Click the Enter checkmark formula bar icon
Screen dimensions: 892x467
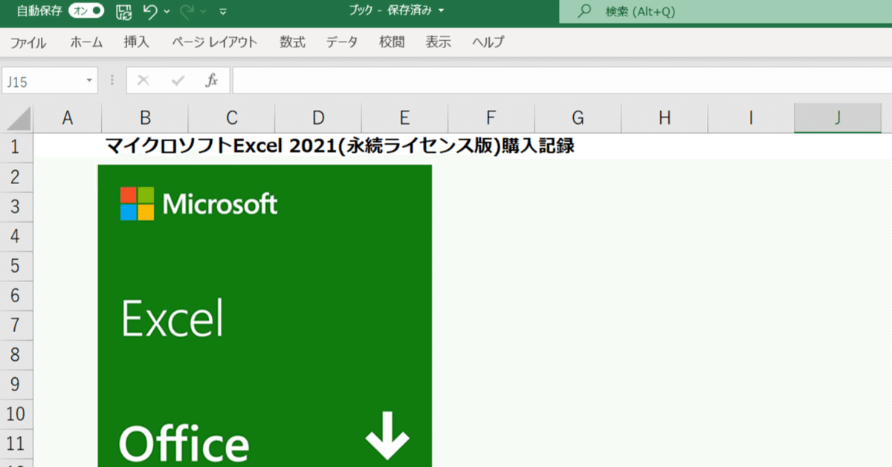click(178, 81)
